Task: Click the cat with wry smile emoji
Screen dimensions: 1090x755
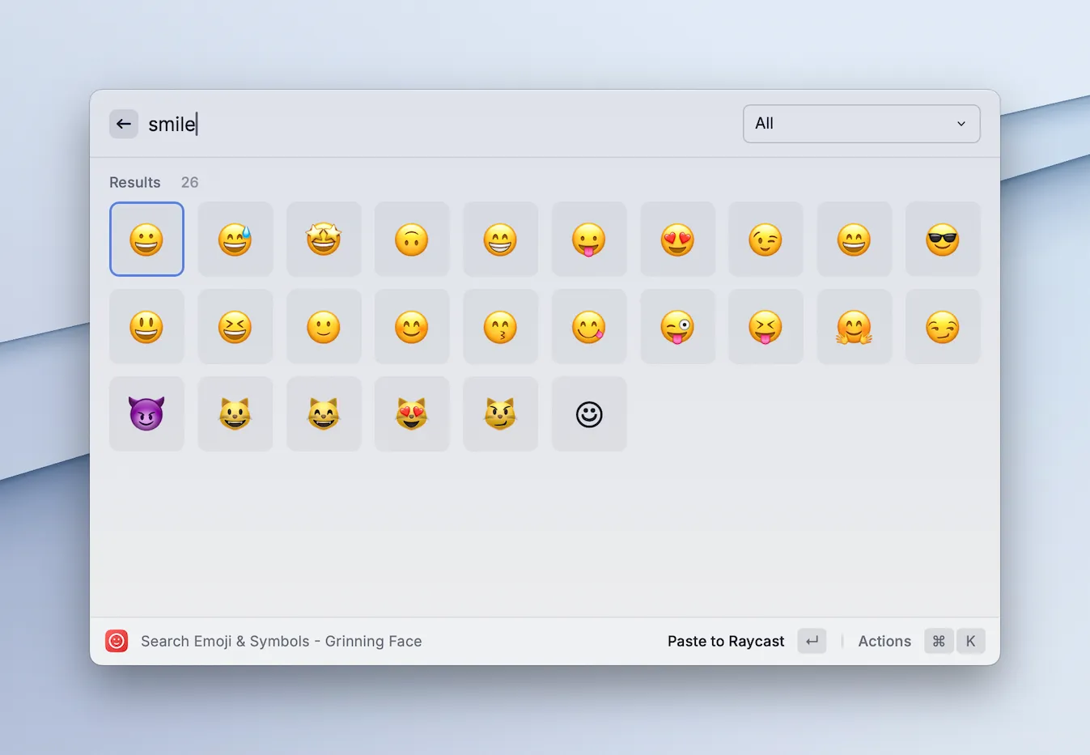Action: point(500,414)
